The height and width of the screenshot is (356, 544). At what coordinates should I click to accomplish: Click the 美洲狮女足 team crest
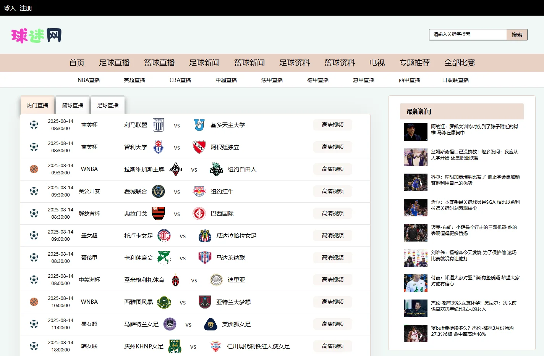(210, 324)
